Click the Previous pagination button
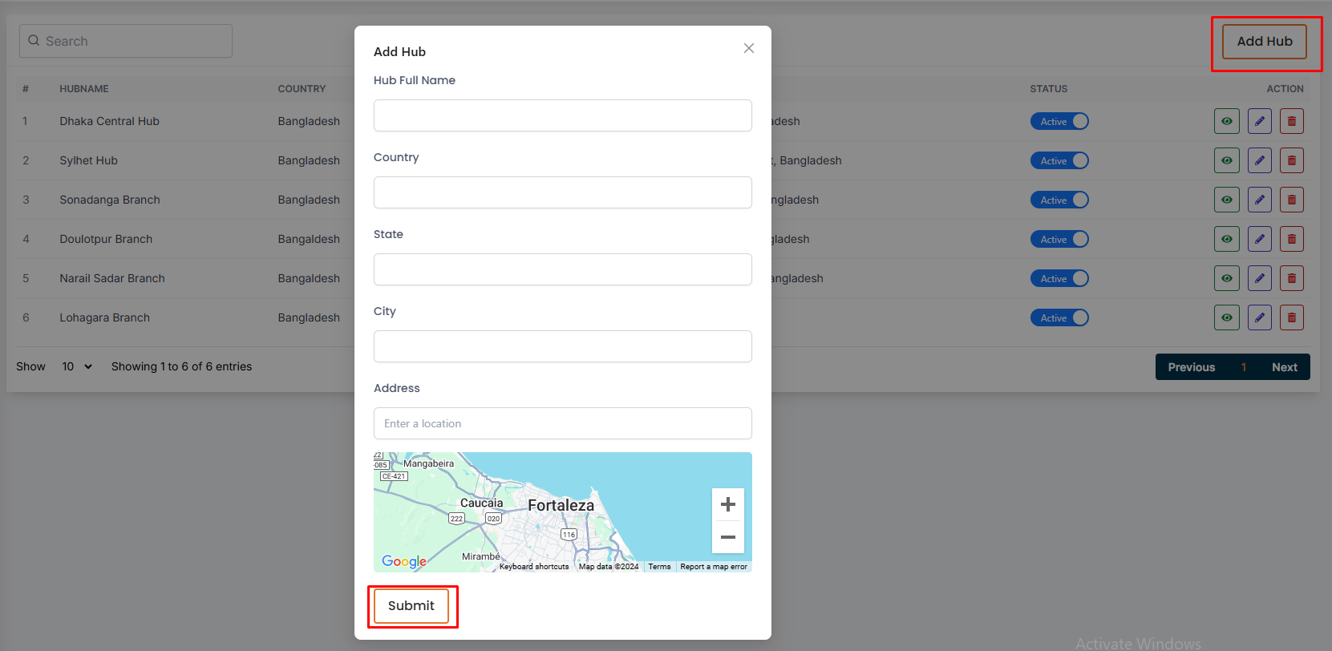Viewport: 1332px width, 651px height. (x=1191, y=367)
